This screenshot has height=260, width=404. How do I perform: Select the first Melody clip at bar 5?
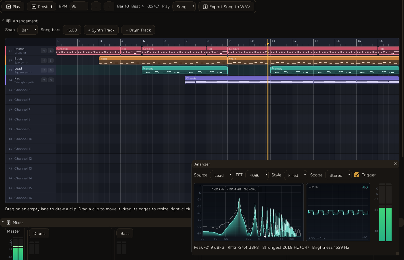coord(185,70)
